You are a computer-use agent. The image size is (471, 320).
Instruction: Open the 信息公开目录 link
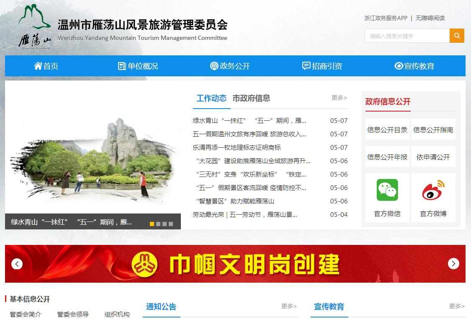pyautogui.click(x=387, y=130)
